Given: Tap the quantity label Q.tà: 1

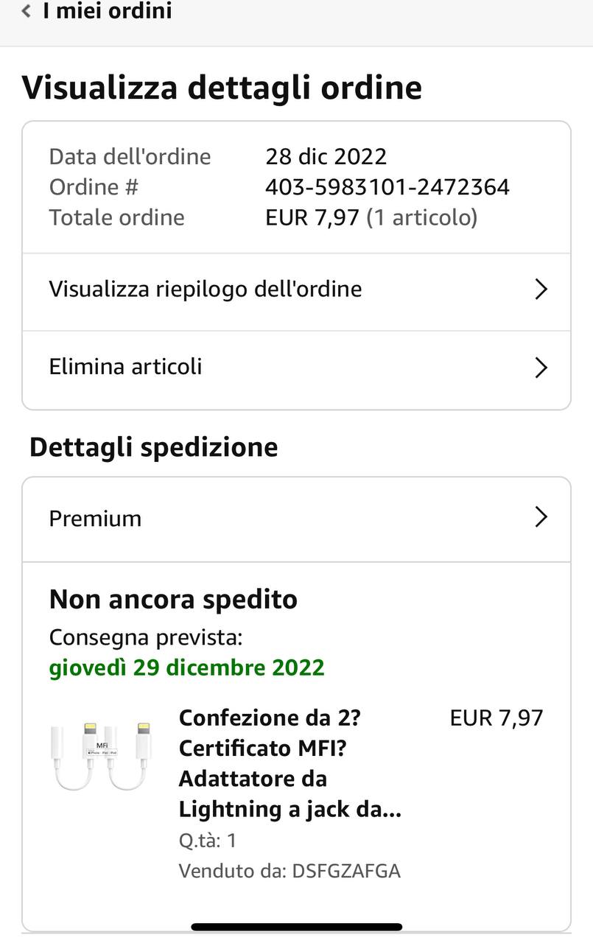Looking at the screenshot, I should tap(207, 841).
